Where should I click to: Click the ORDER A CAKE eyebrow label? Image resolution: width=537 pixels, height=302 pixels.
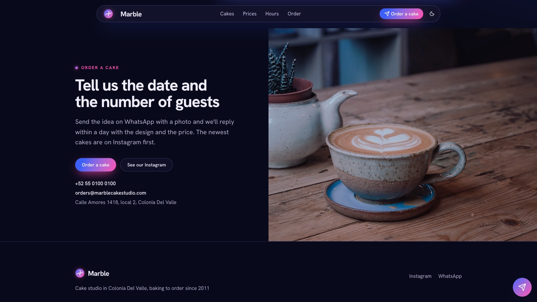coord(100,68)
